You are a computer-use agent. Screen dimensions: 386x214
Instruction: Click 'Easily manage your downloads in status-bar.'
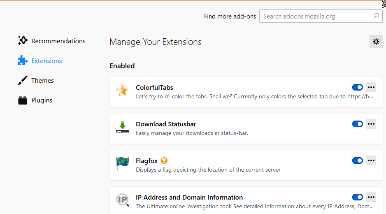tap(192, 133)
